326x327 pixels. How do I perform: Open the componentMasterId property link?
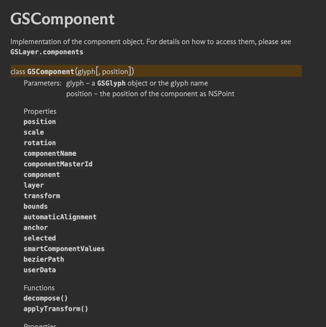tap(58, 164)
